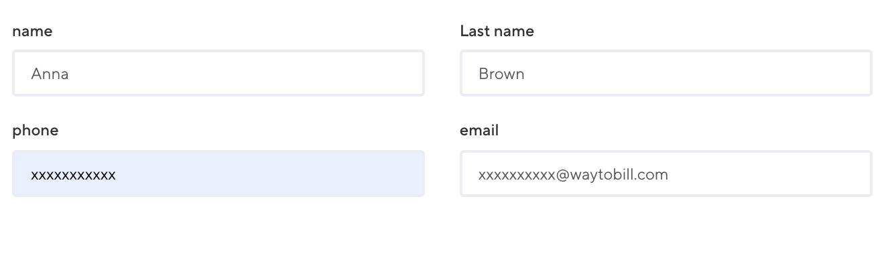
Task: Click the 'Anna' placeholder text
Action: coord(50,74)
